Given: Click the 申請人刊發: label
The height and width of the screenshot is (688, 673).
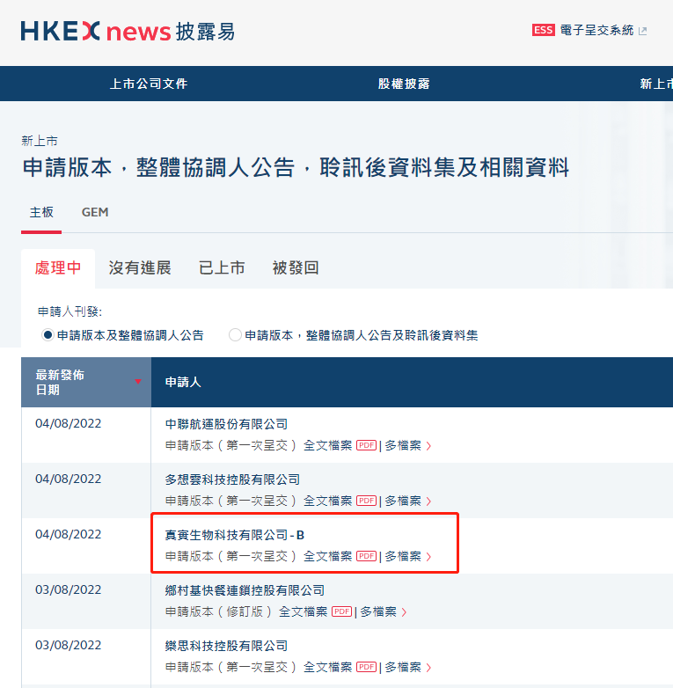Looking at the screenshot, I should pyautogui.click(x=69, y=311).
